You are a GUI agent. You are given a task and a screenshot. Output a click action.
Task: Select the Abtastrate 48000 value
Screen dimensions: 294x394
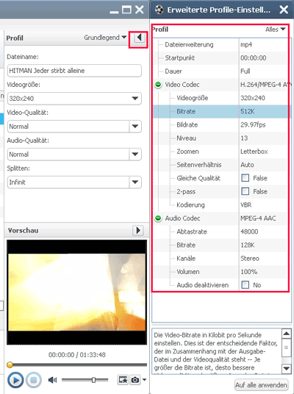pyautogui.click(x=249, y=231)
